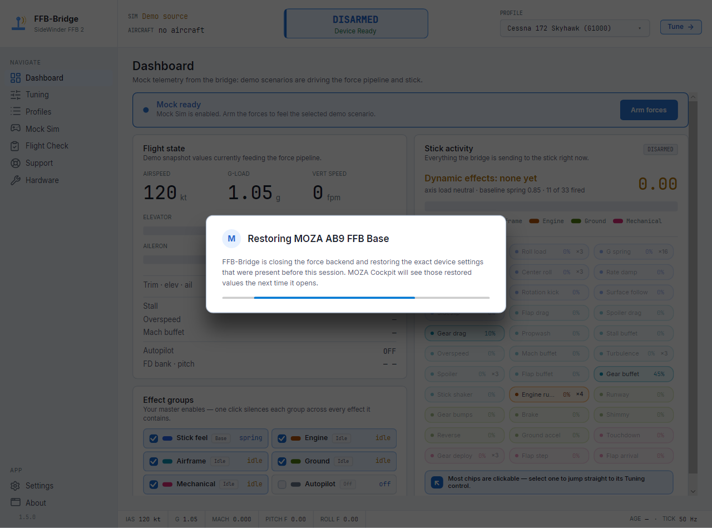Toggle the Stick feel group checkbox
This screenshot has height=528, width=712.
154,438
